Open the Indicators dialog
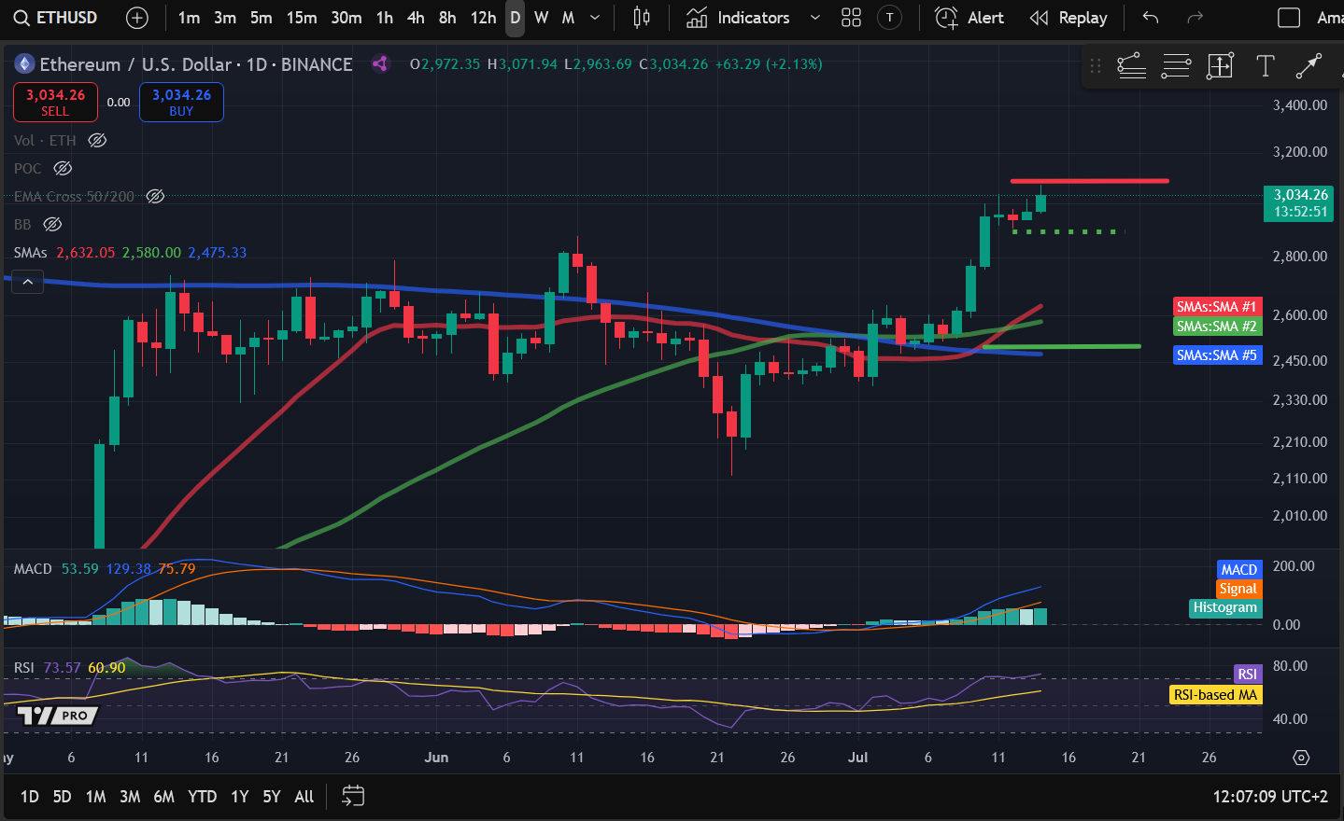 [738, 18]
